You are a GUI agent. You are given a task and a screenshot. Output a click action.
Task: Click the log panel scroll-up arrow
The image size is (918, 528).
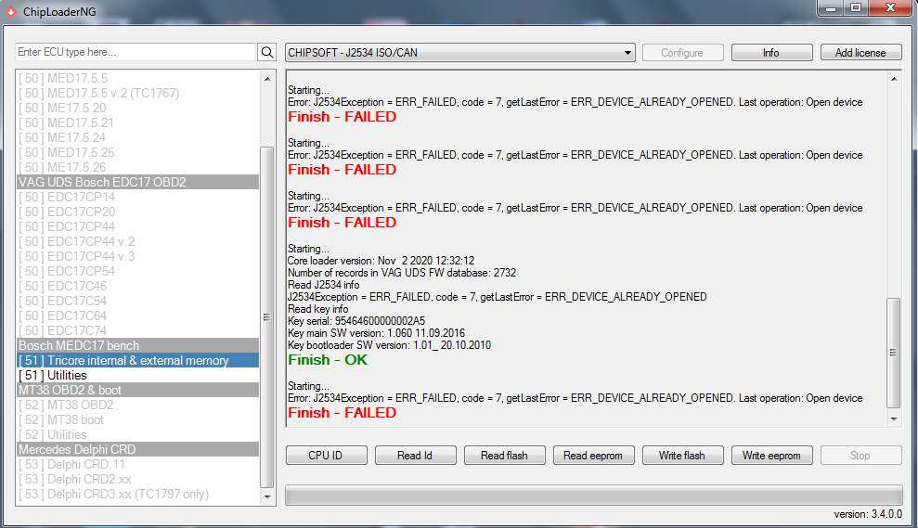pos(895,79)
